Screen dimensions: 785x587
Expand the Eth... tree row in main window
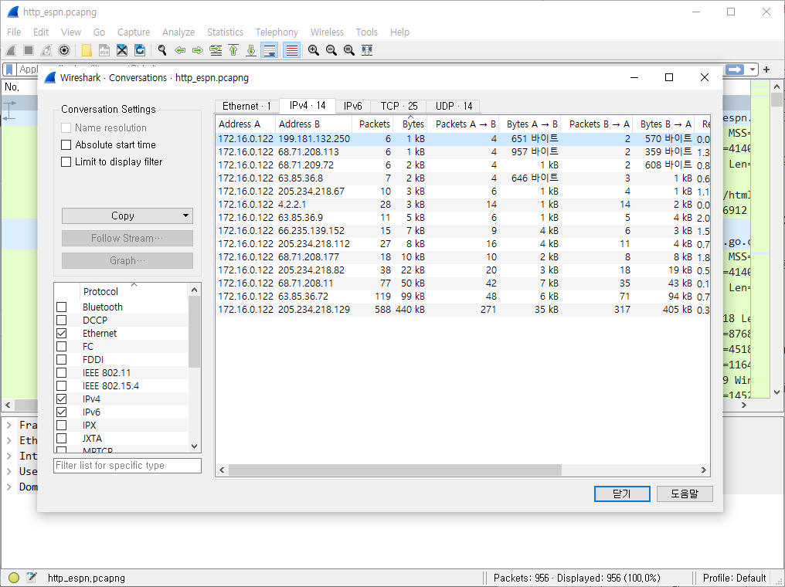(9, 440)
